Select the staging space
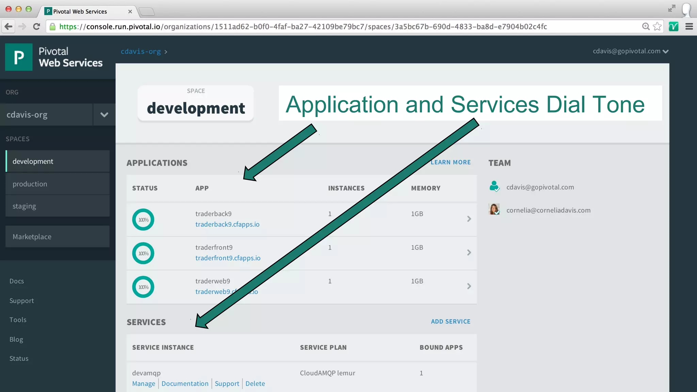This screenshot has width=697, height=392. tap(58, 206)
